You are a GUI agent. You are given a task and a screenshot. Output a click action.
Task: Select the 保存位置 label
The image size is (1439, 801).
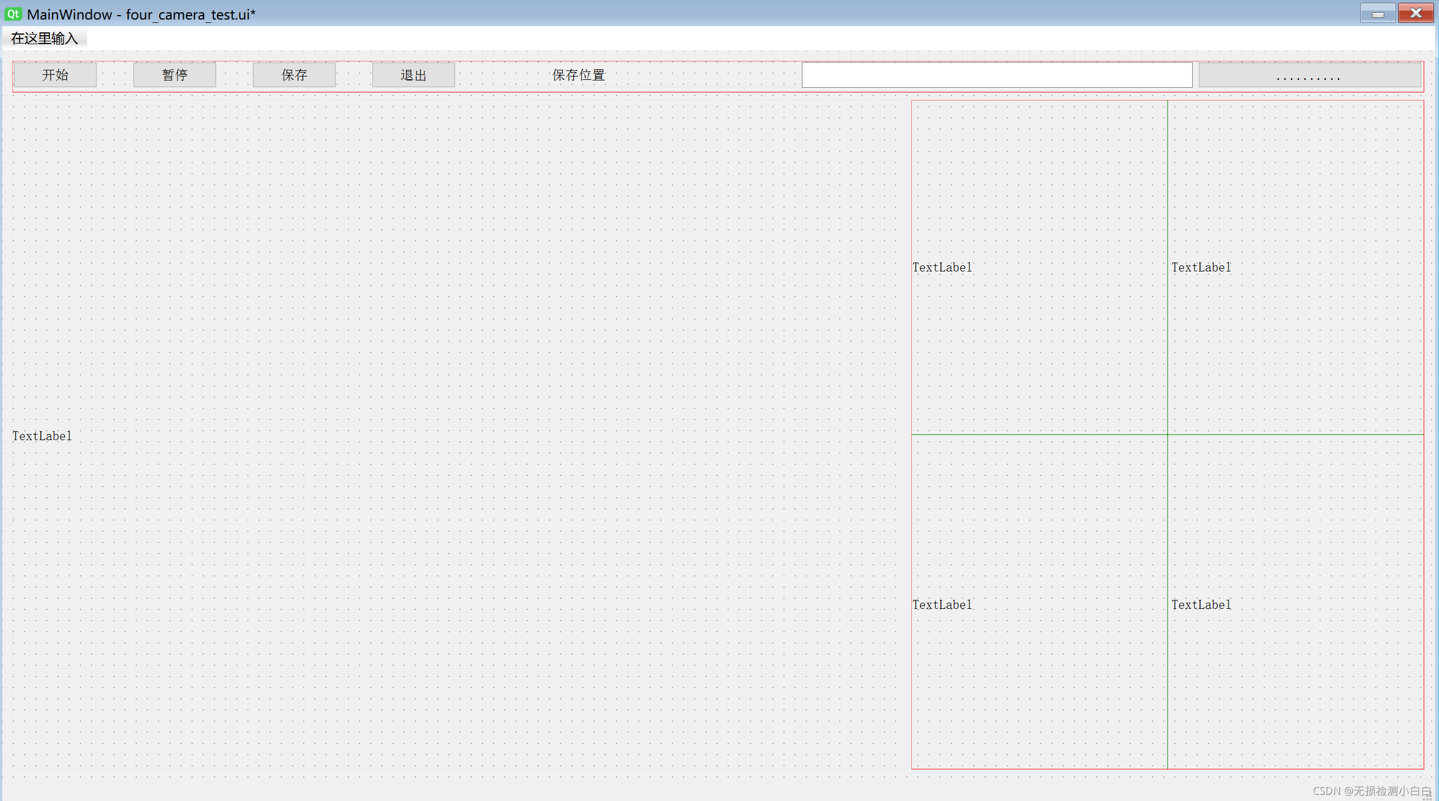coord(579,75)
